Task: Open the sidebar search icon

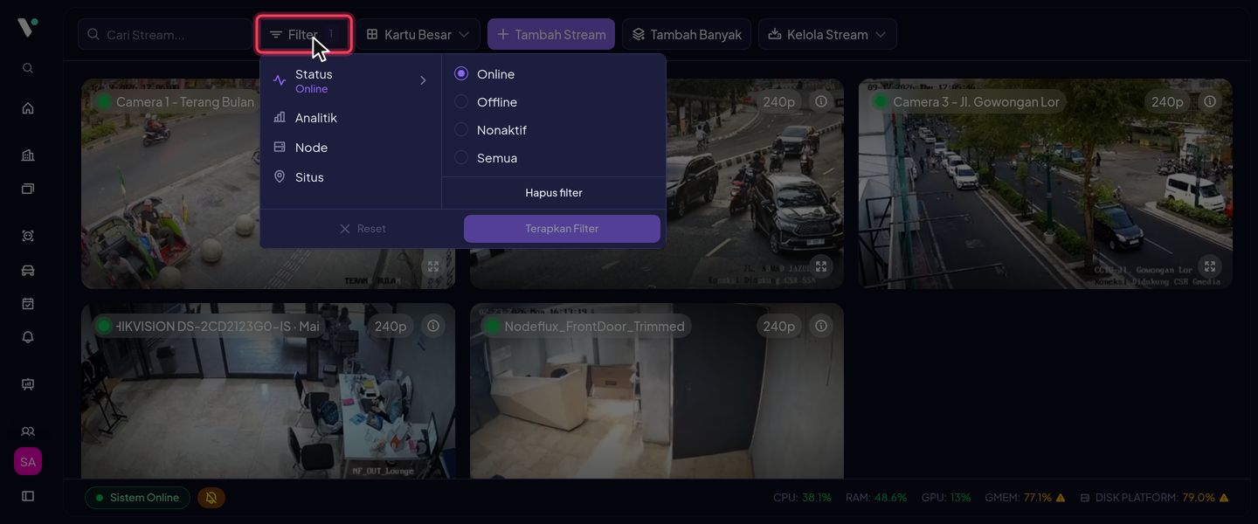Action: [28, 68]
